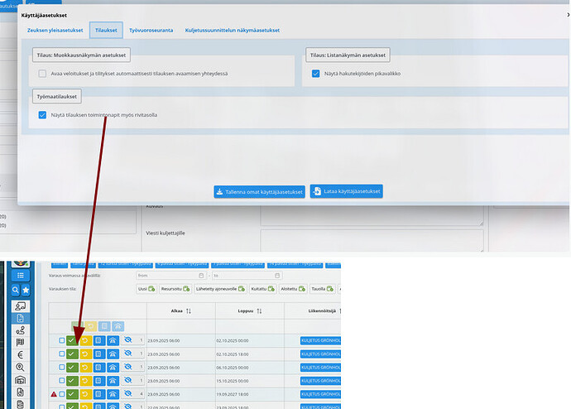Viewport: 571px width, 409px height.
Task: Uncheck 'Näytä hakutekijöiden pikavalikko' checkbox
Action: click(x=316, y=74)
